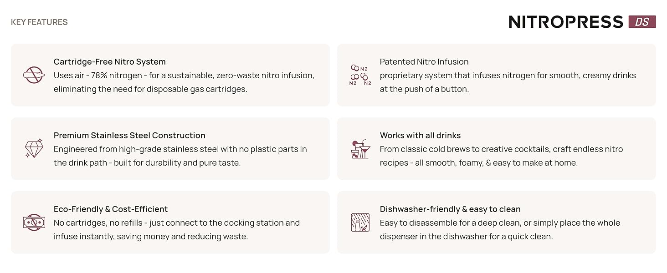Click the diamond stainless steel icon
Viewport: 667px width, 273px height.
[x=34, y=148]
